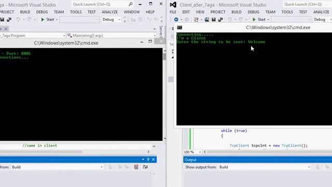
Task: Click New Project icon in Client toolbar
Action: pyautogui.click(x=196, y=20)
